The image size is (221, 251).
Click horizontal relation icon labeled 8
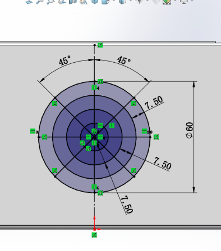[33, 131]
